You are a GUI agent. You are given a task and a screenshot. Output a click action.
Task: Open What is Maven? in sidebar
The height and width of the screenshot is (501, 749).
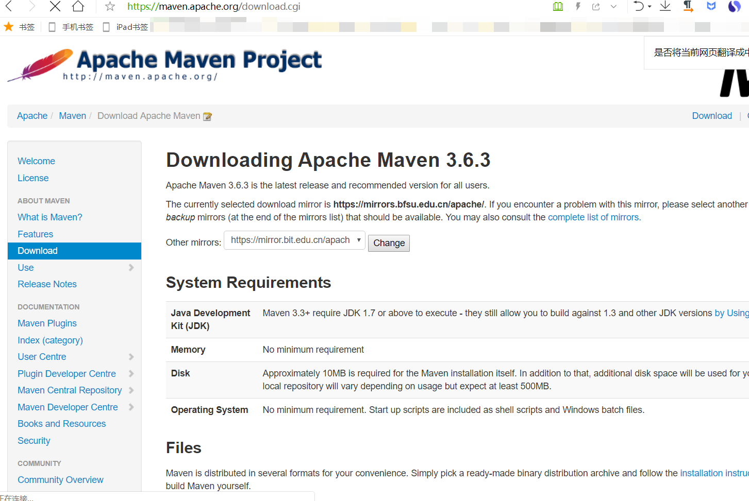point(50,217)
